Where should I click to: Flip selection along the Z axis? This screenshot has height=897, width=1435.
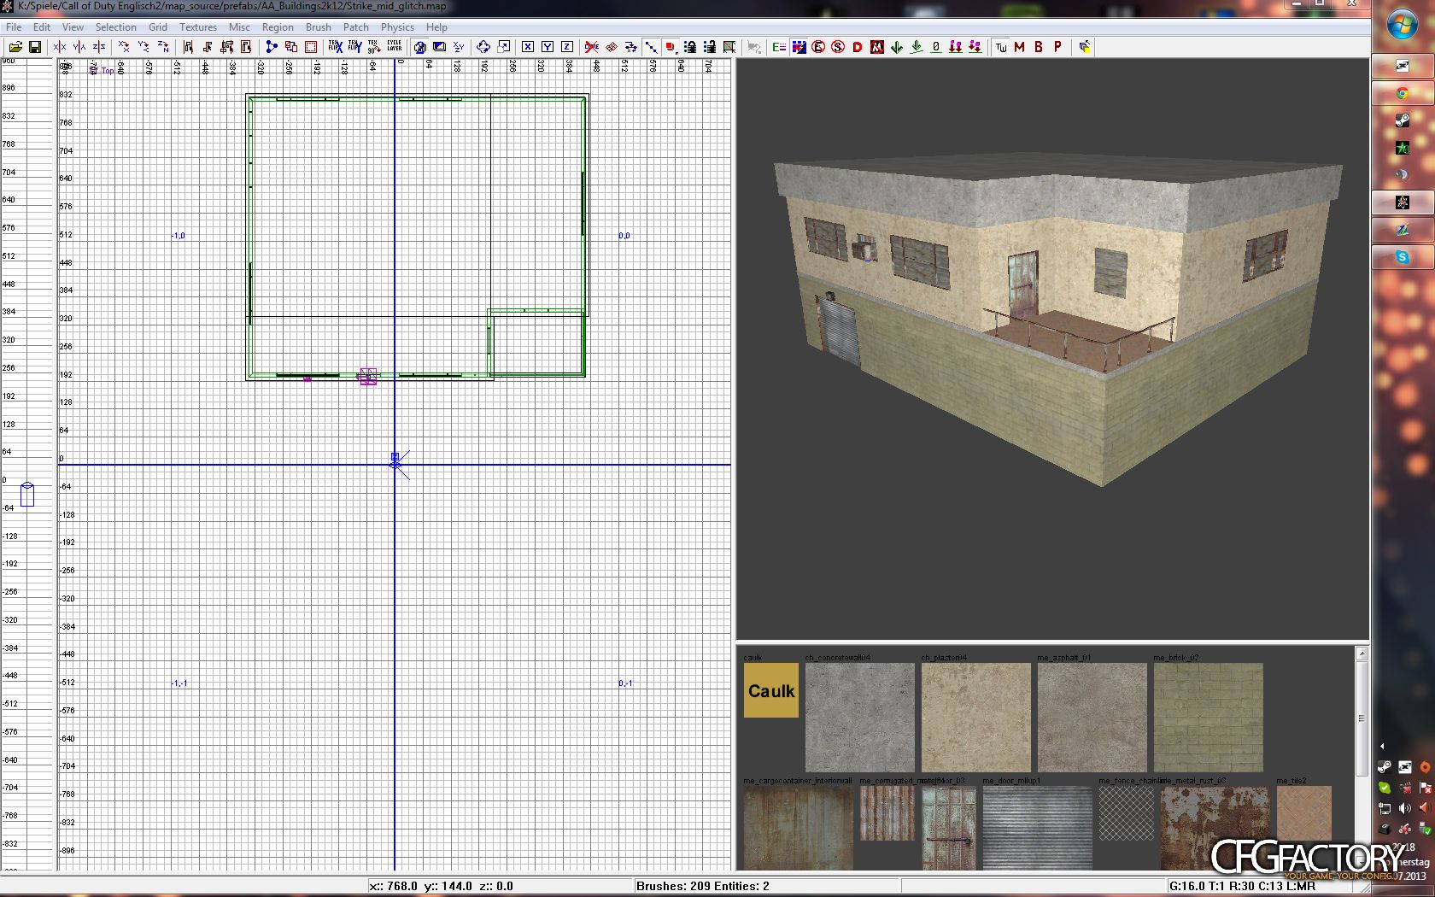click(x=99, y=47)
